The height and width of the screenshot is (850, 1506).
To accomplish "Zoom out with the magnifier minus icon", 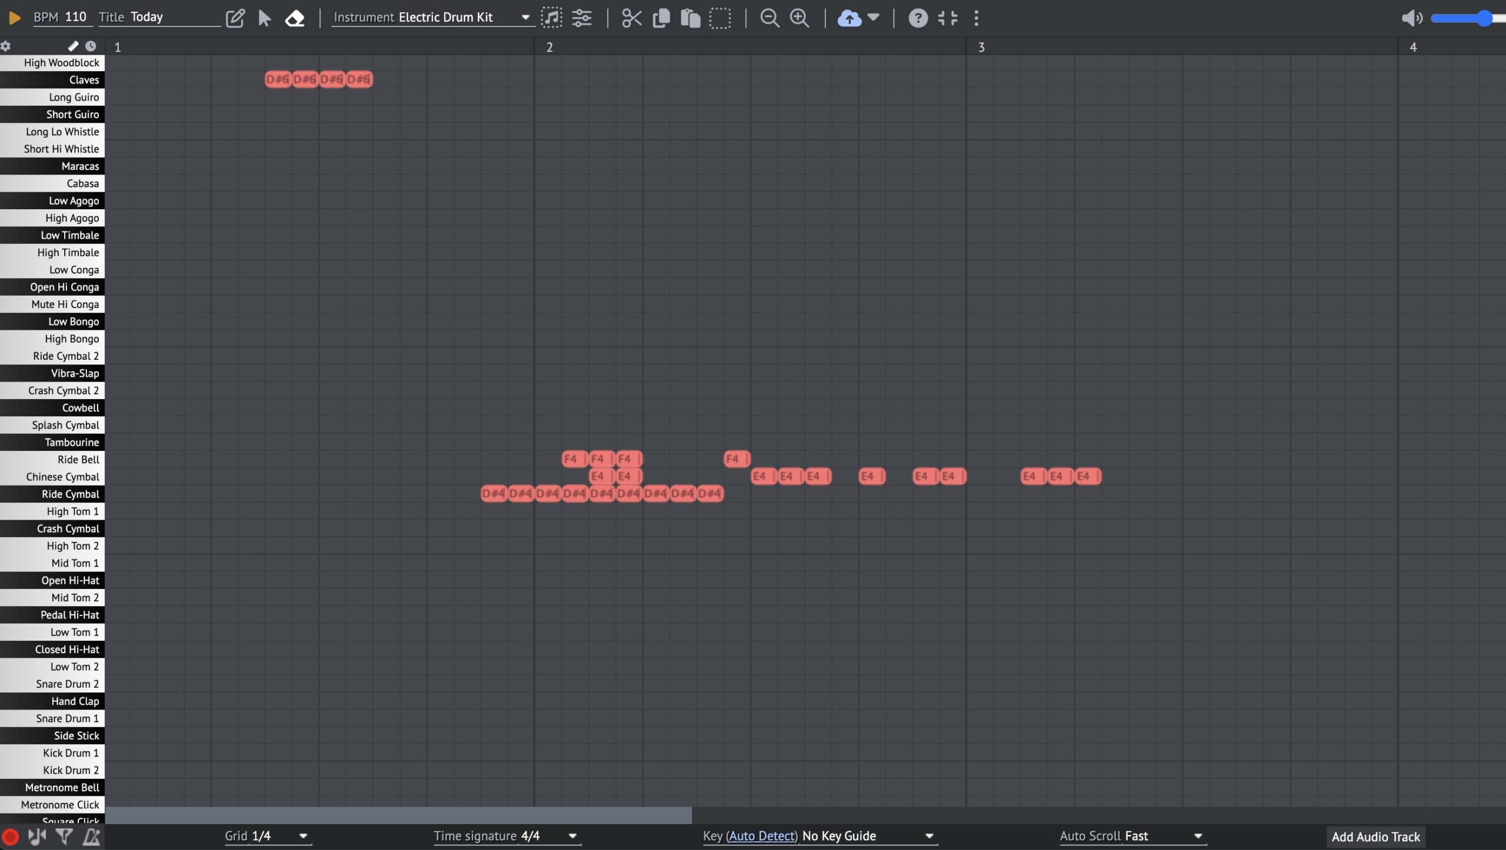I will [769, 18].
